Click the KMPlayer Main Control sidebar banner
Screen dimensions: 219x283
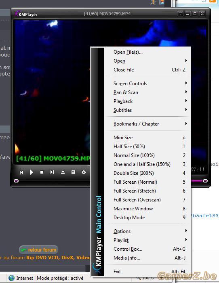coord(98,161)
